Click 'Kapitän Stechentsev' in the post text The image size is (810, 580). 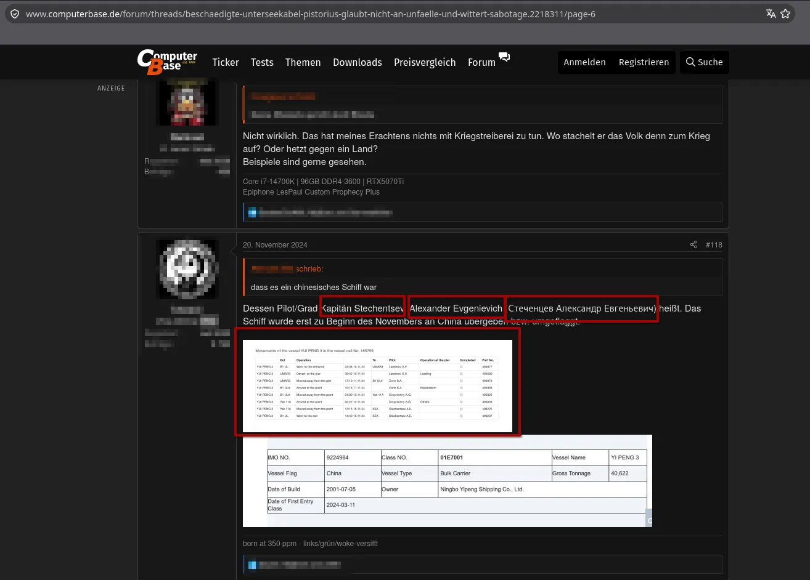(x=363, y=308)
